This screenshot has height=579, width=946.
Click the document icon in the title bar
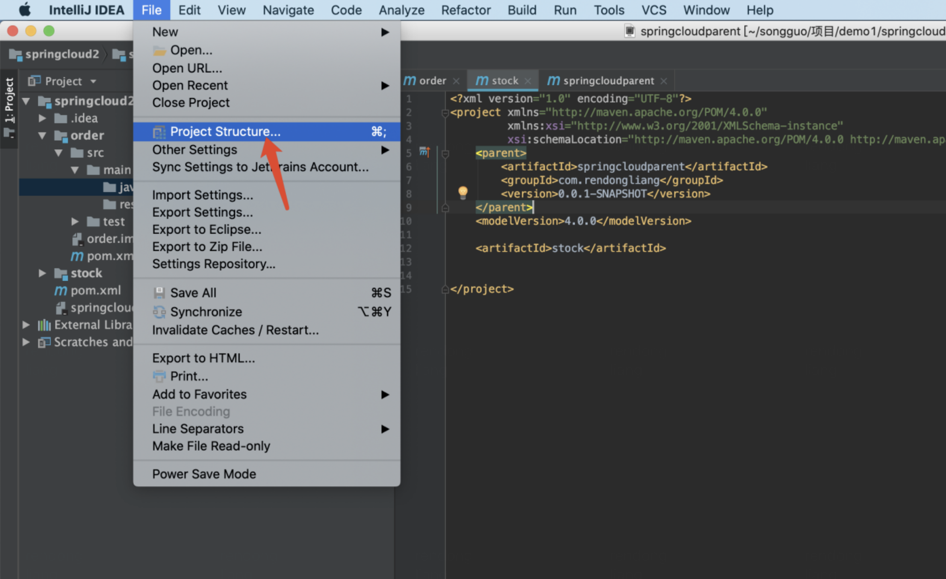coord(630,31)
